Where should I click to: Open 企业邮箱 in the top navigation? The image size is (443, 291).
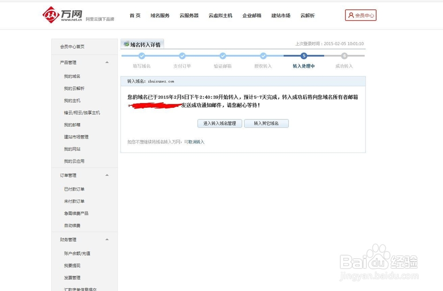pos(252,15)
